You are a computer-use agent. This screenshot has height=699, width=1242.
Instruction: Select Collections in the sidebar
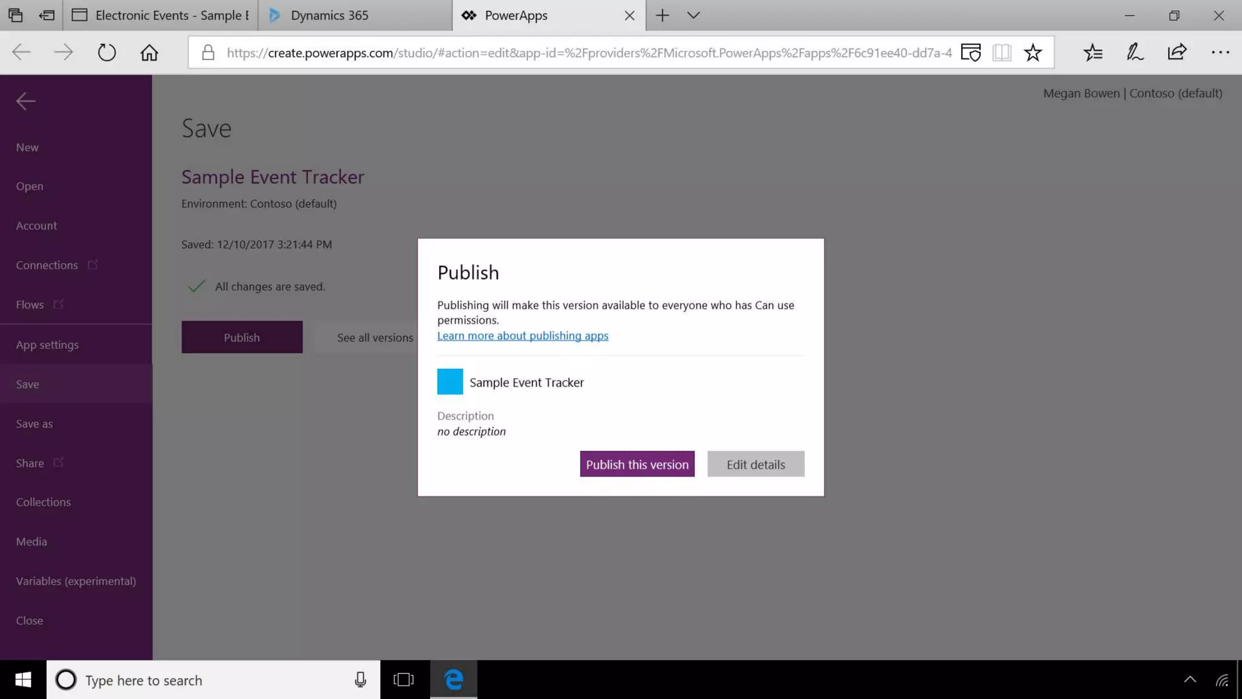pos(43,502)
